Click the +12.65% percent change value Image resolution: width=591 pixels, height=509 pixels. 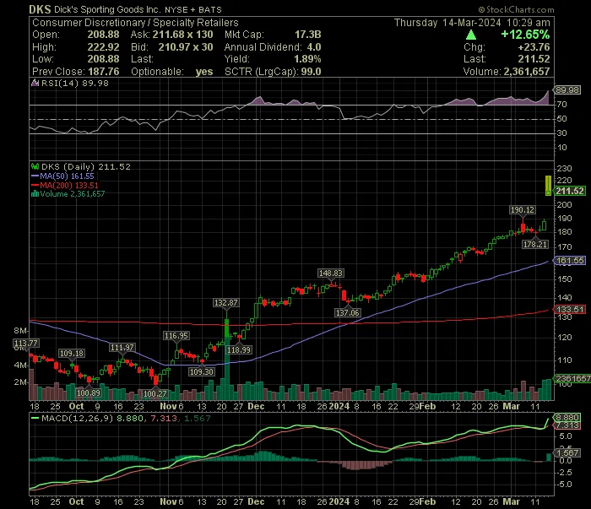525,35
